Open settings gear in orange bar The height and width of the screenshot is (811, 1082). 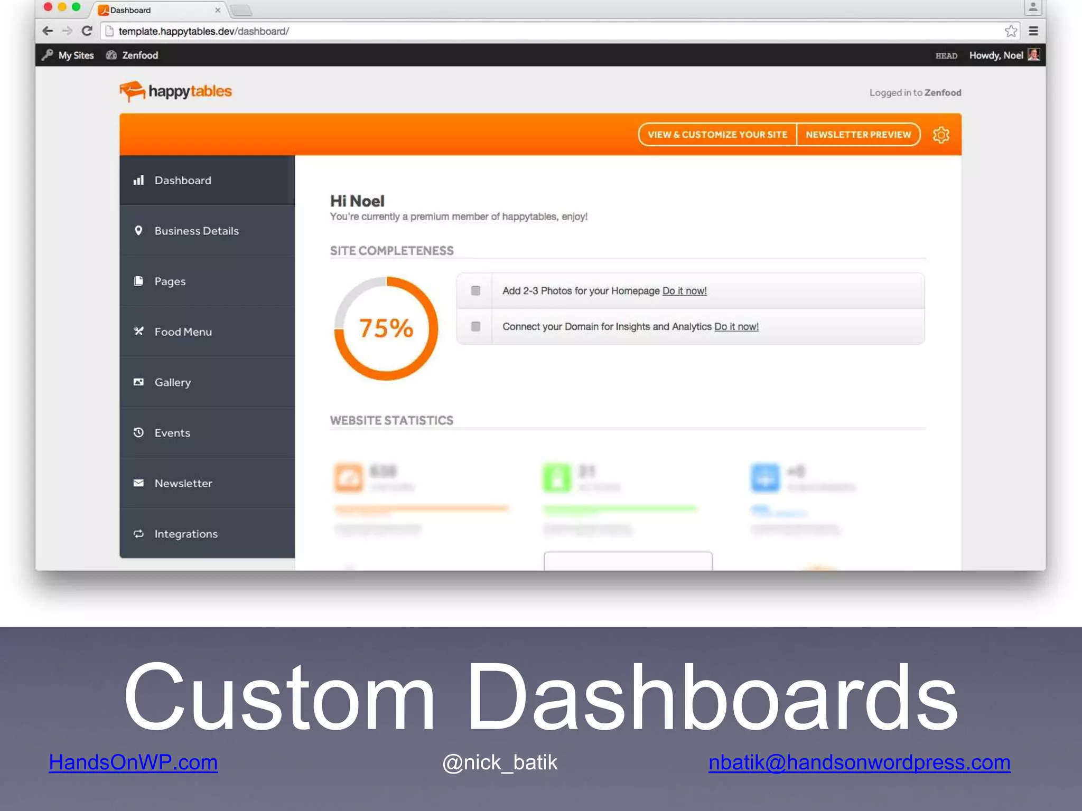click(941, 135)
